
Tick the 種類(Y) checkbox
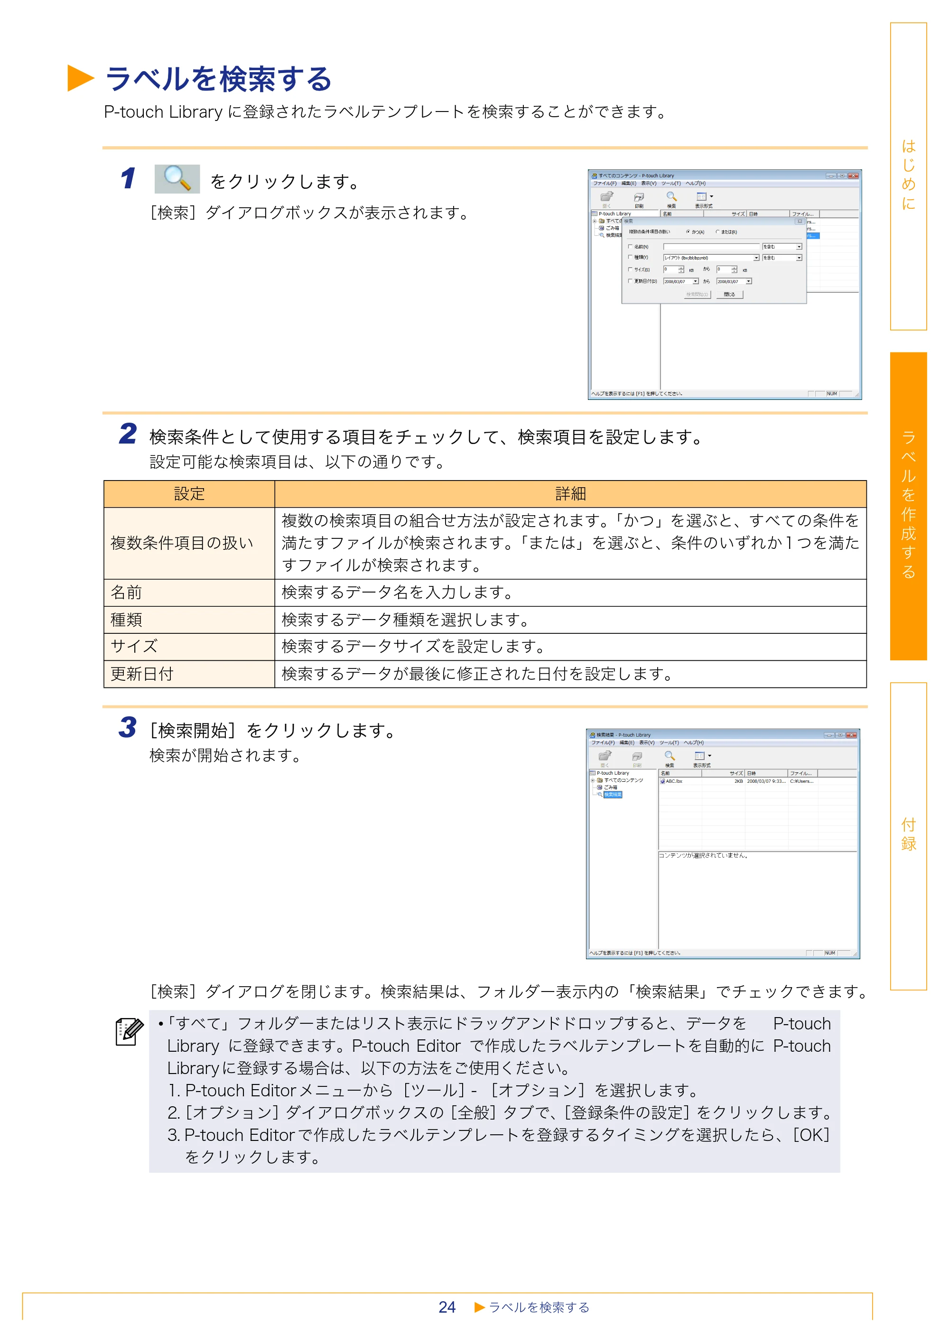coord(630,257)
